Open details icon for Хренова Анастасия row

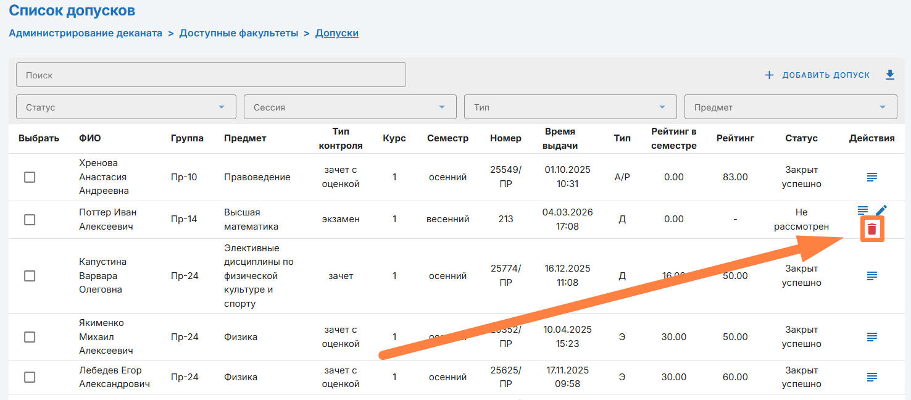click(871, 177)
